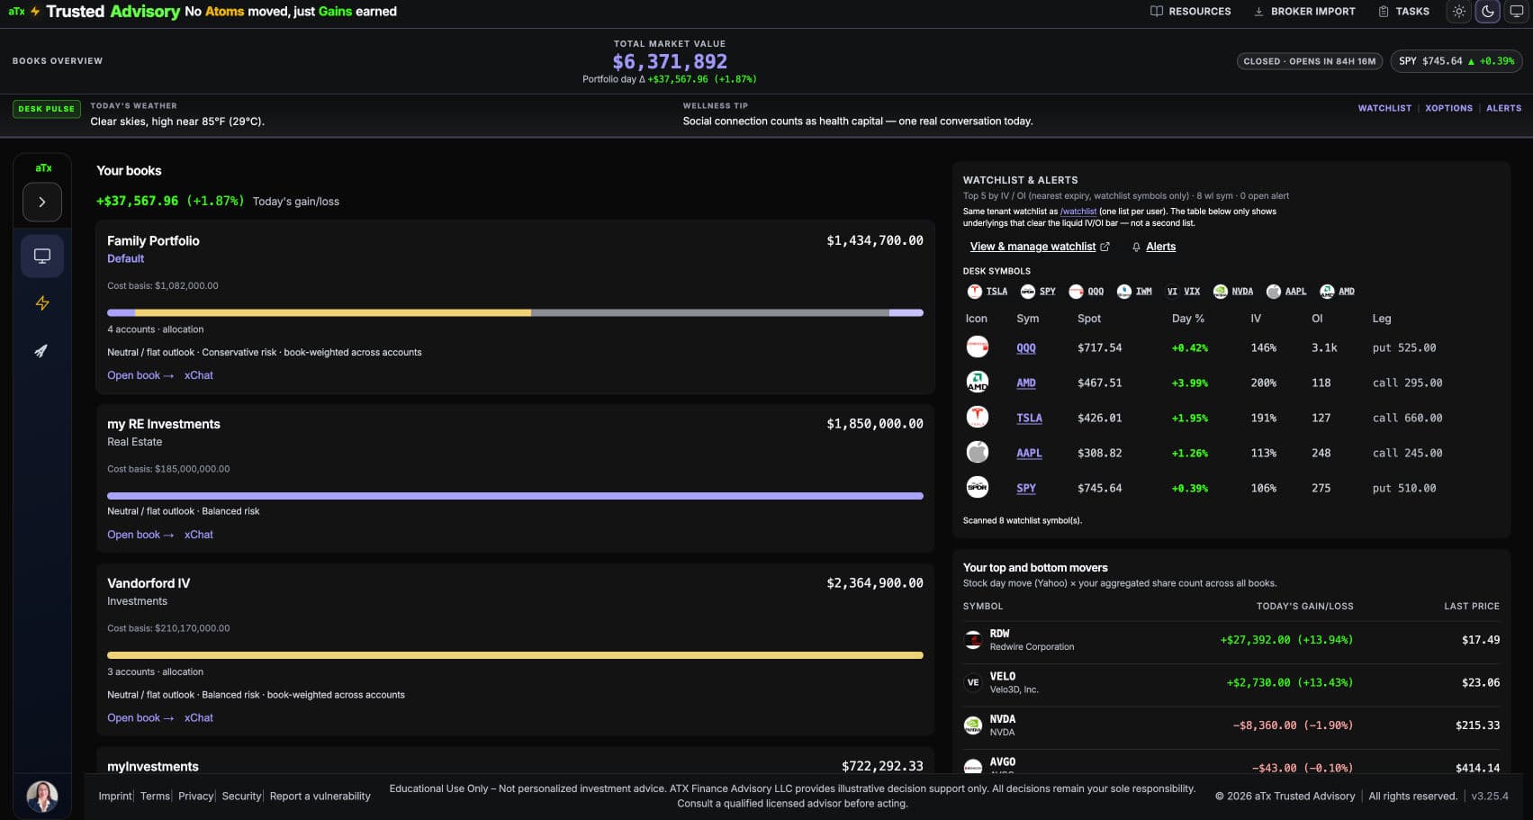Open AMD symbol link in watchlist table
The image size is (1533, 820).
coord(1026,383)
